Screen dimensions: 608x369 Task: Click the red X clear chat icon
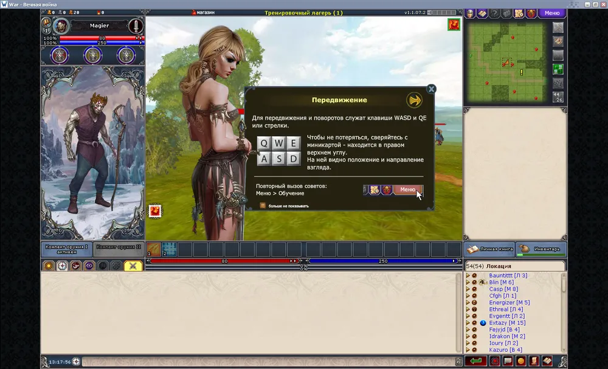(495, 361)
